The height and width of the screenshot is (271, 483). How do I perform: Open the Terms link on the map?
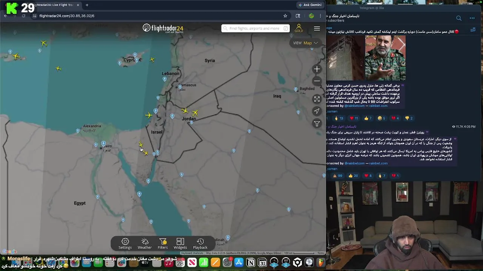321,253
